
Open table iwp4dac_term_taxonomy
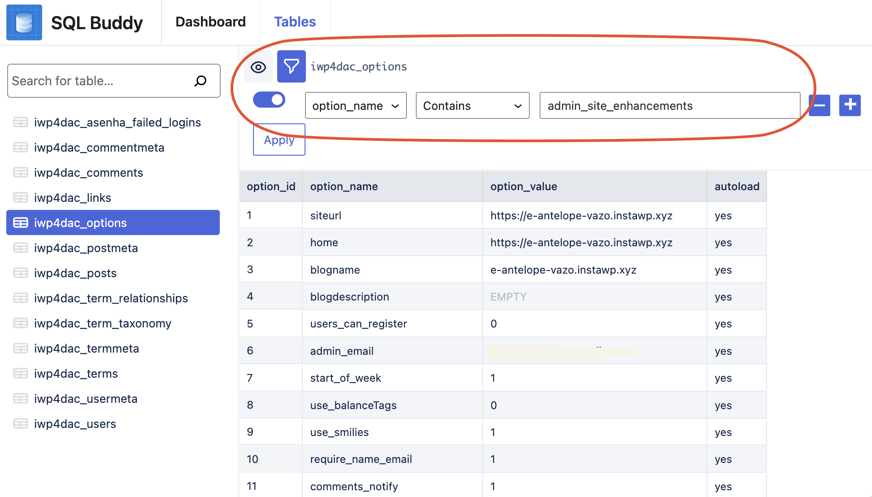click(x=113, y=323)
